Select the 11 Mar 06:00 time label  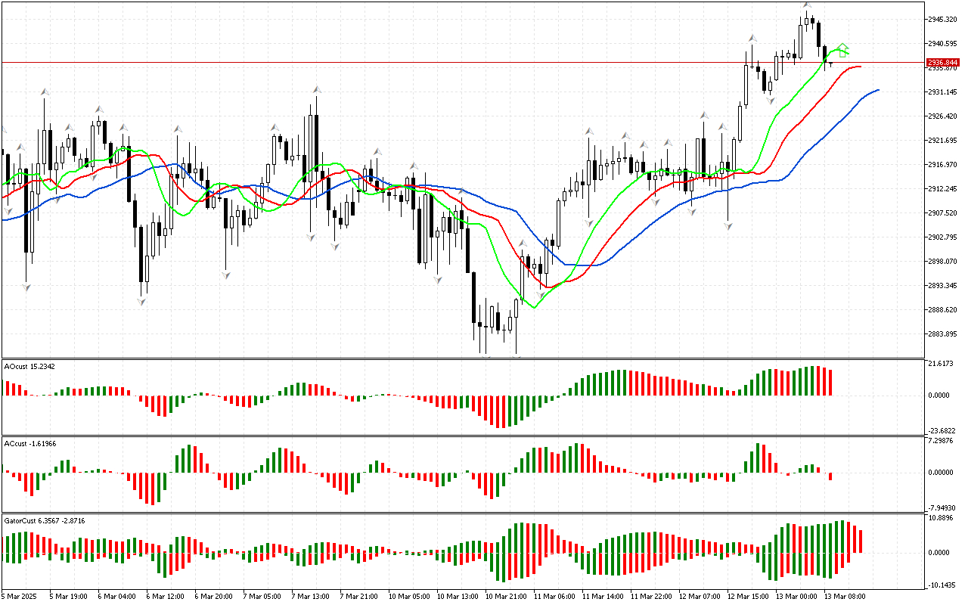(x=554, y=597)
